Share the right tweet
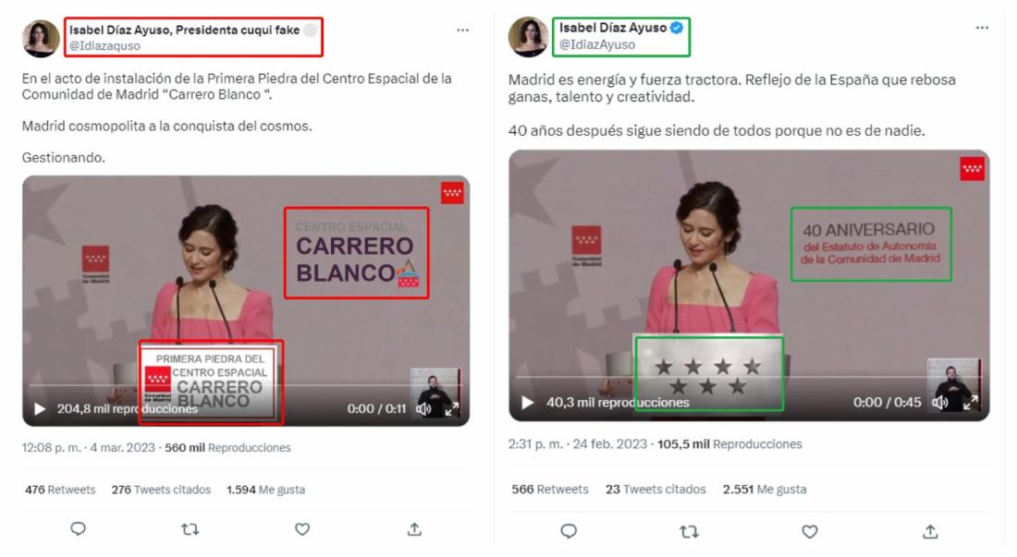1017x557 pixels. 930,531
